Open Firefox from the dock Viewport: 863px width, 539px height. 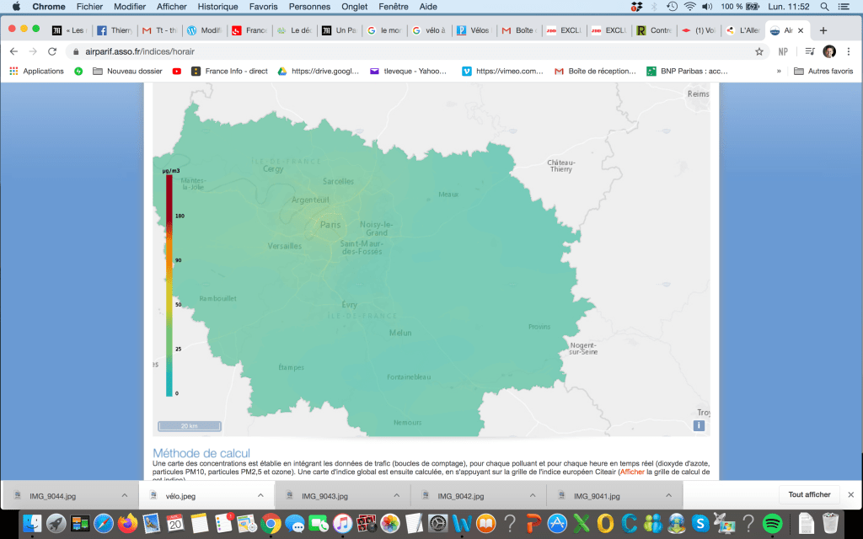click(x=127, y=523)
